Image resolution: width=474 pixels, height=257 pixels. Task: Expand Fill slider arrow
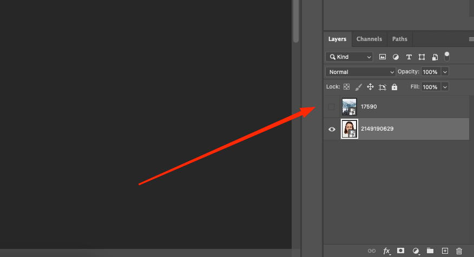[x=445, y=87]
